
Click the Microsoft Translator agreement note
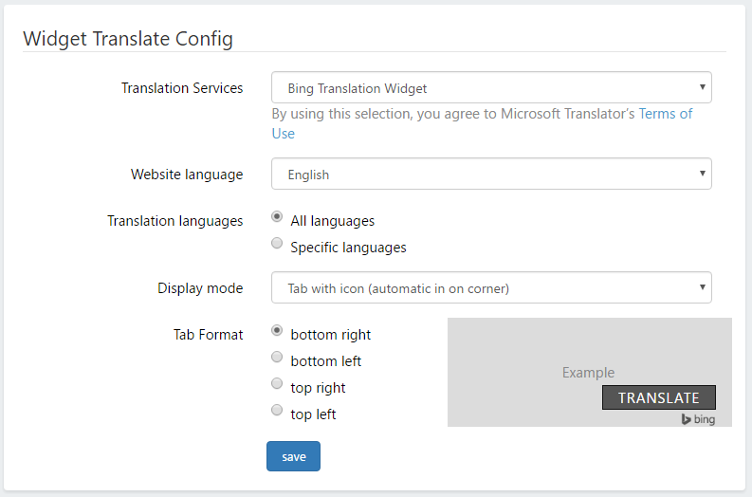pyautogui.click(x=482, y=123)
